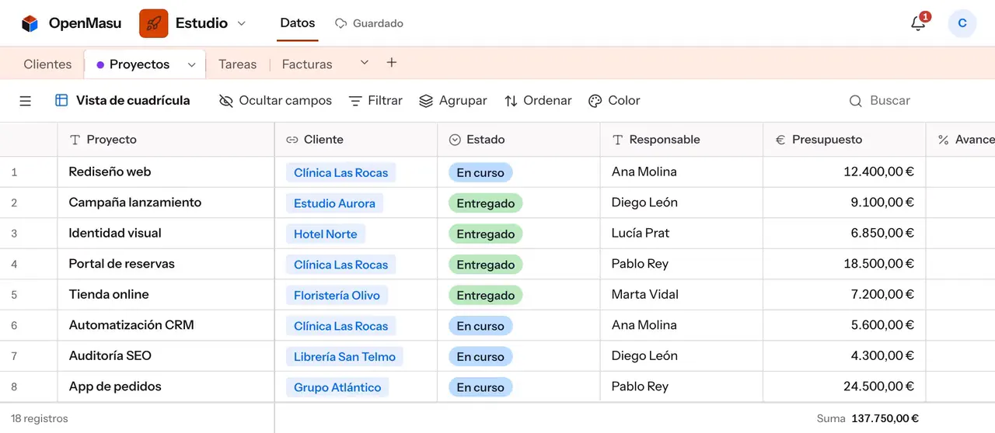Click En curso status of Auditoría SEO
The width and height of the screenshot is (995, 433).
pyautogui.click(x=480, y=357)
